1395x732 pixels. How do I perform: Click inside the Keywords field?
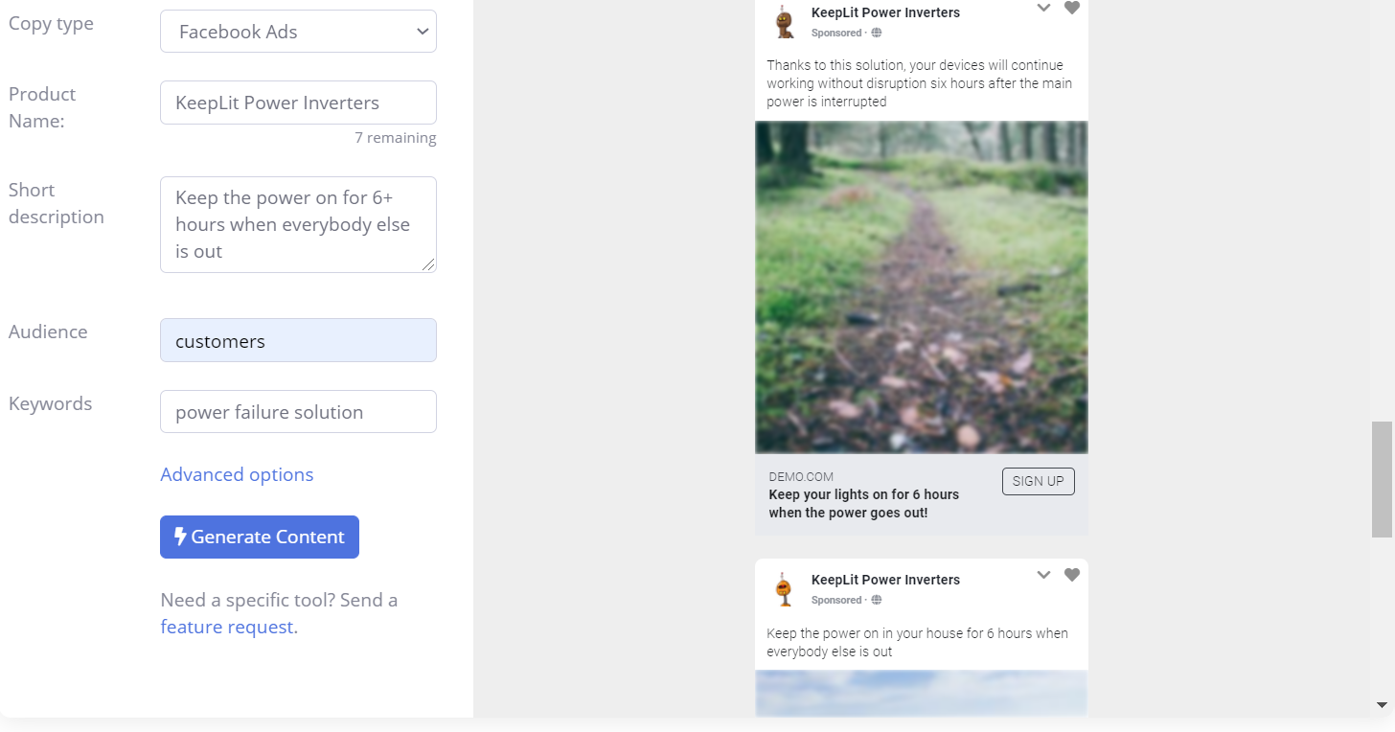pyautogui.click(x=297, y=411)
